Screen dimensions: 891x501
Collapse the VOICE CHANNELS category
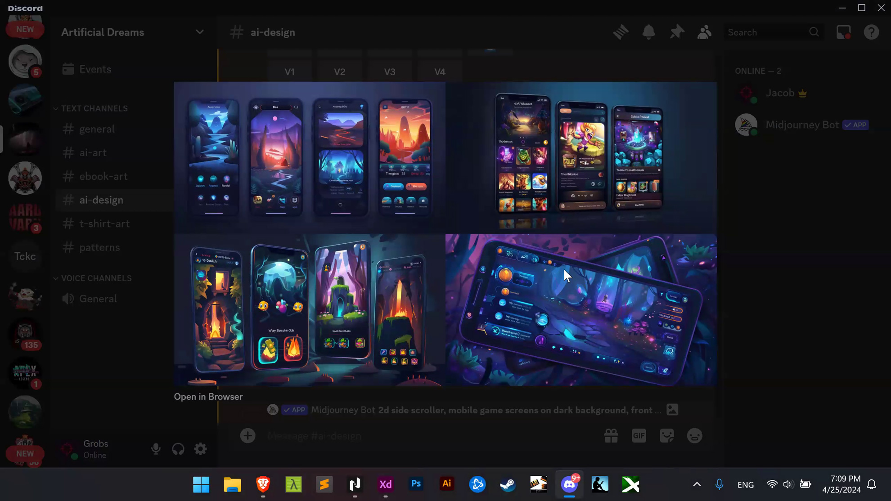[x=93, y=278]
